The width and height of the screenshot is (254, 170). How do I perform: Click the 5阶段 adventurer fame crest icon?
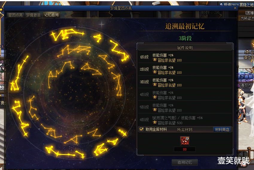pos(155,110)
